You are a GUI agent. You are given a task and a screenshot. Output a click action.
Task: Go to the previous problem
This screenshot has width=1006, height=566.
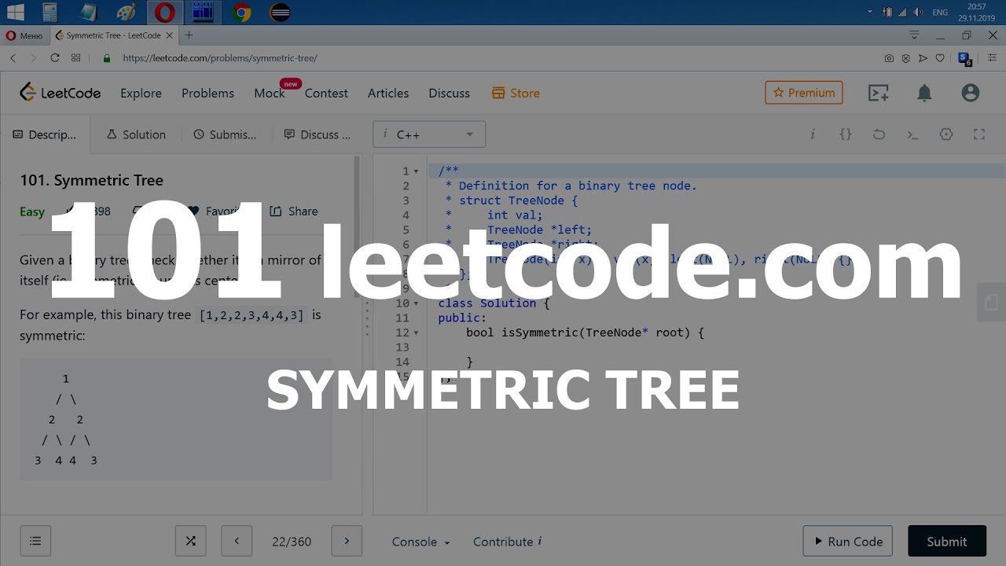[237, 541]
